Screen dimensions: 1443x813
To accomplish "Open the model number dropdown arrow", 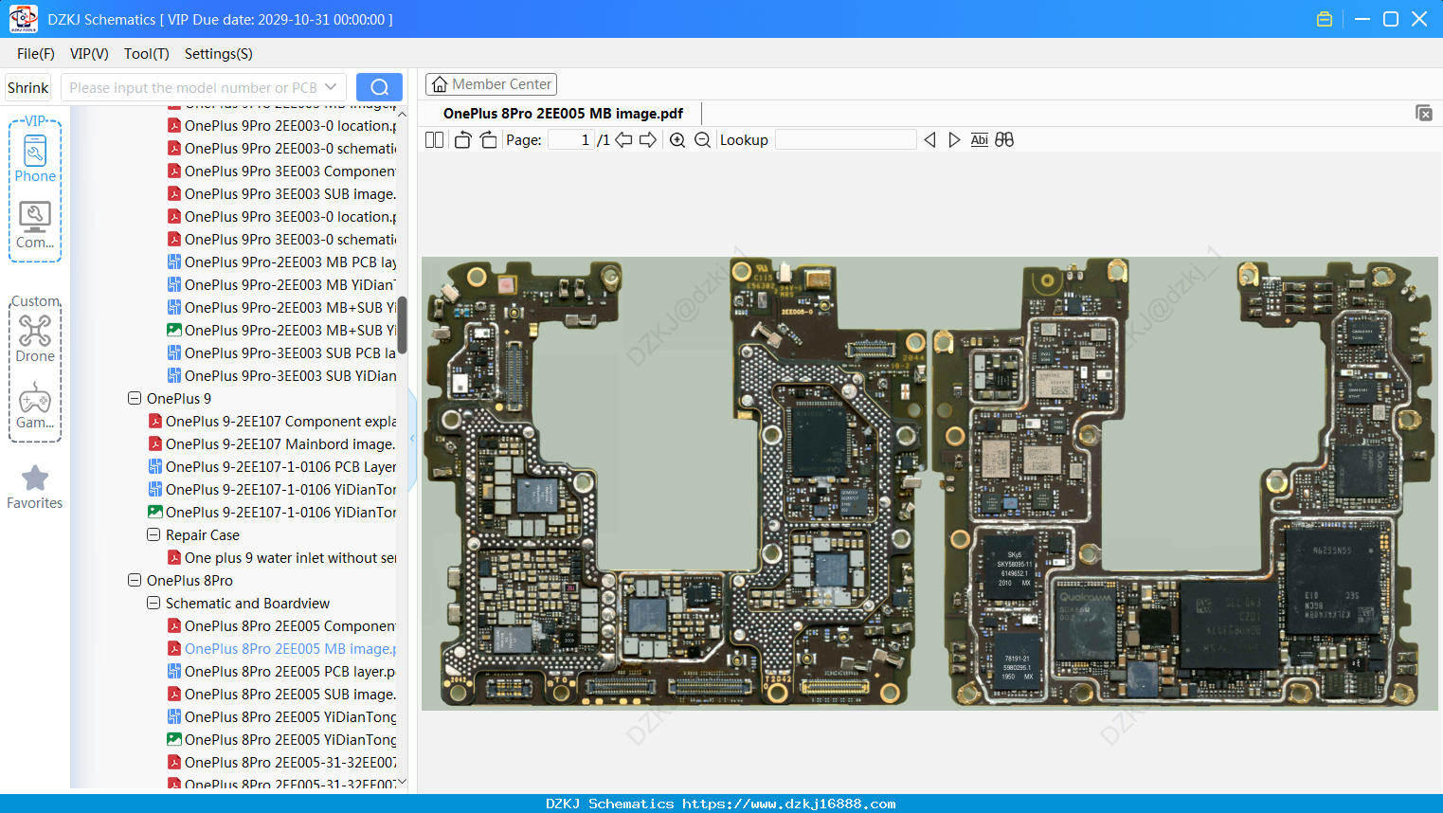I will click(331, 87).
